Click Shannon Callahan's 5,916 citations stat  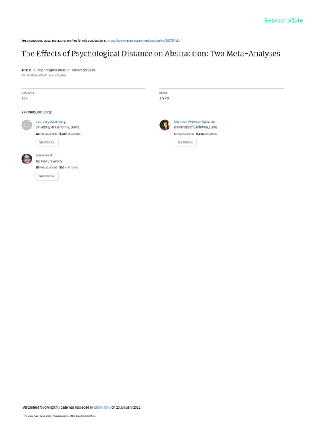[x=206, y=134]
